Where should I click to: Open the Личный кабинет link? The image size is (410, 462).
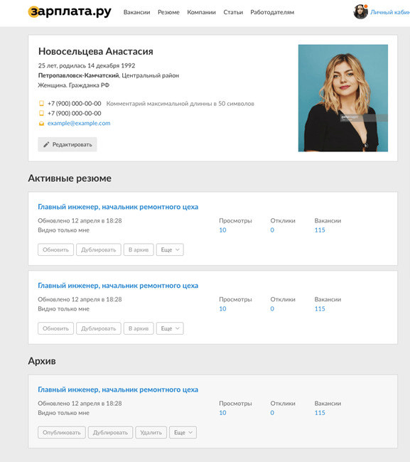(x=390, y=12)
